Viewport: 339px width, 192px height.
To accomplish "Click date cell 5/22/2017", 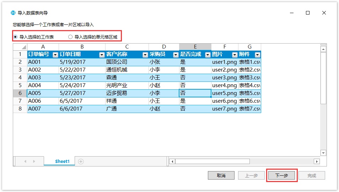I will pyautogui.click(x=82, y=70).
